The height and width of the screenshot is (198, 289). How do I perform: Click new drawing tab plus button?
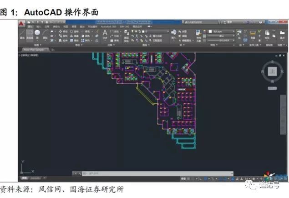point(52,50)
